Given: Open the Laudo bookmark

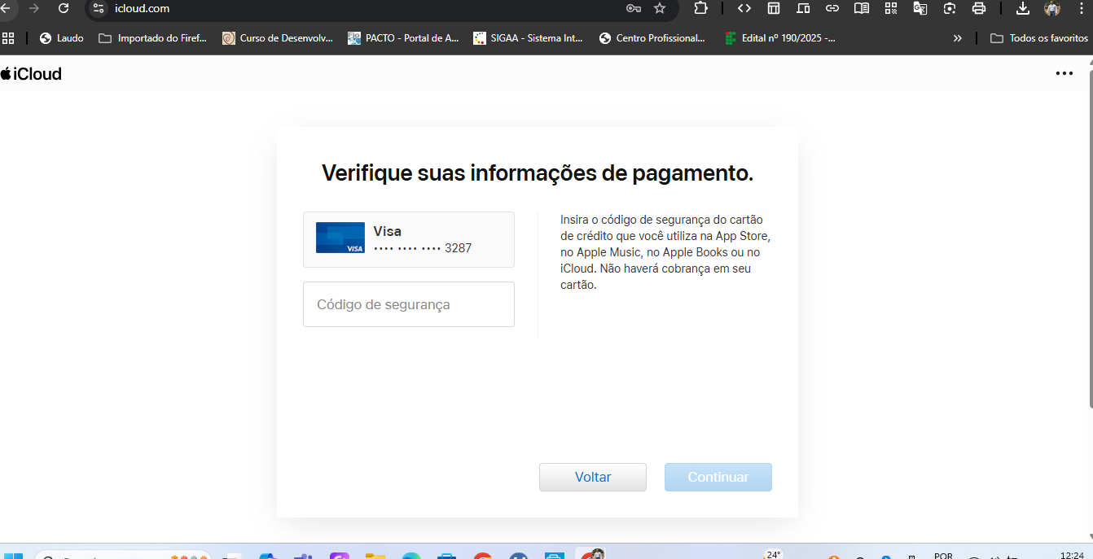Looking at the screenshot, I should [x=62, y=38].
